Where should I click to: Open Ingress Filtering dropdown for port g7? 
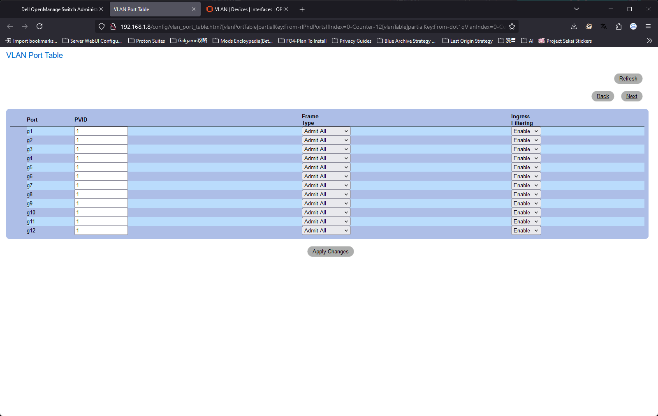[x=526, y=185]
